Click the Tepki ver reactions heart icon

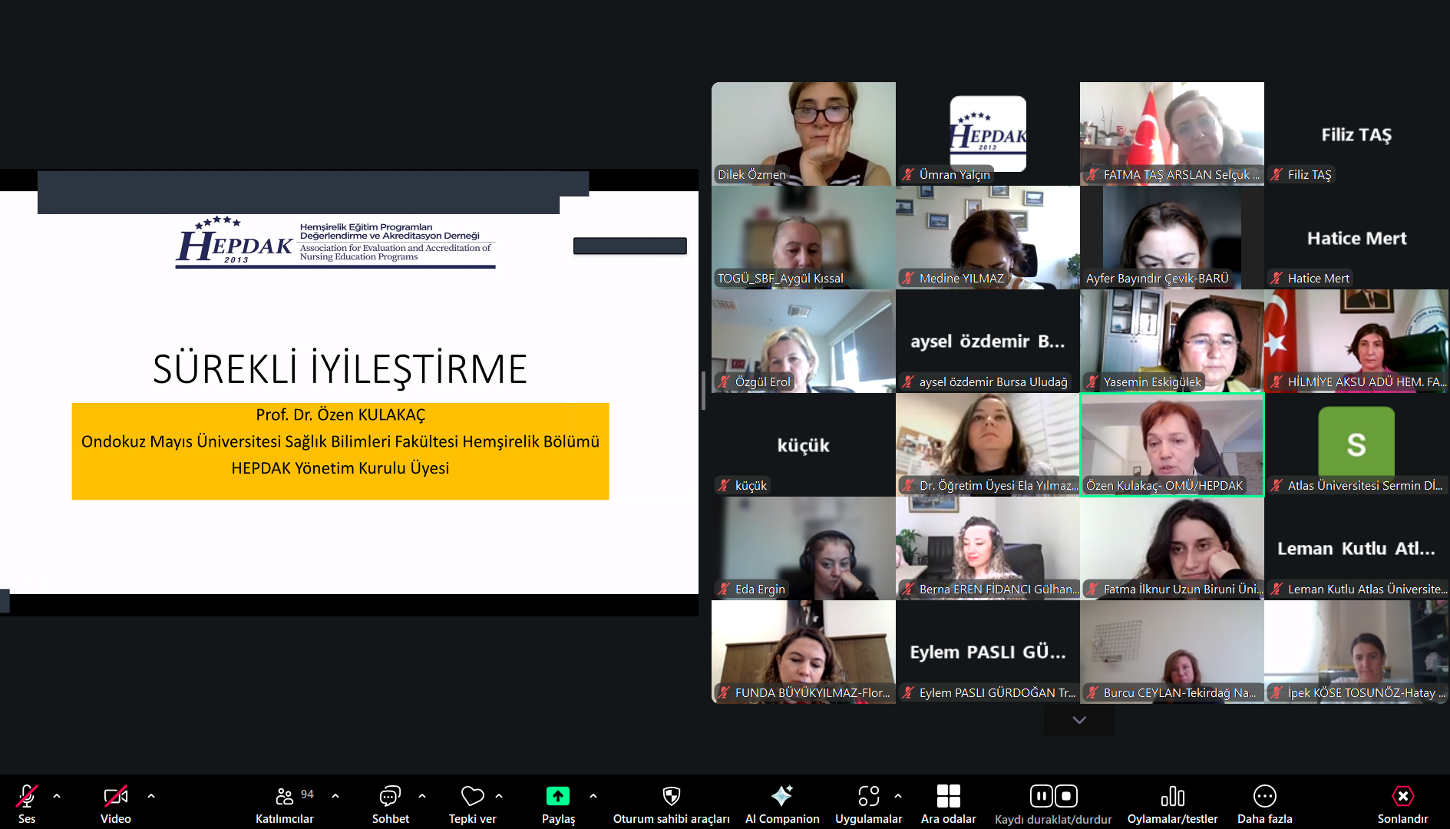click(x=472, y=796)
